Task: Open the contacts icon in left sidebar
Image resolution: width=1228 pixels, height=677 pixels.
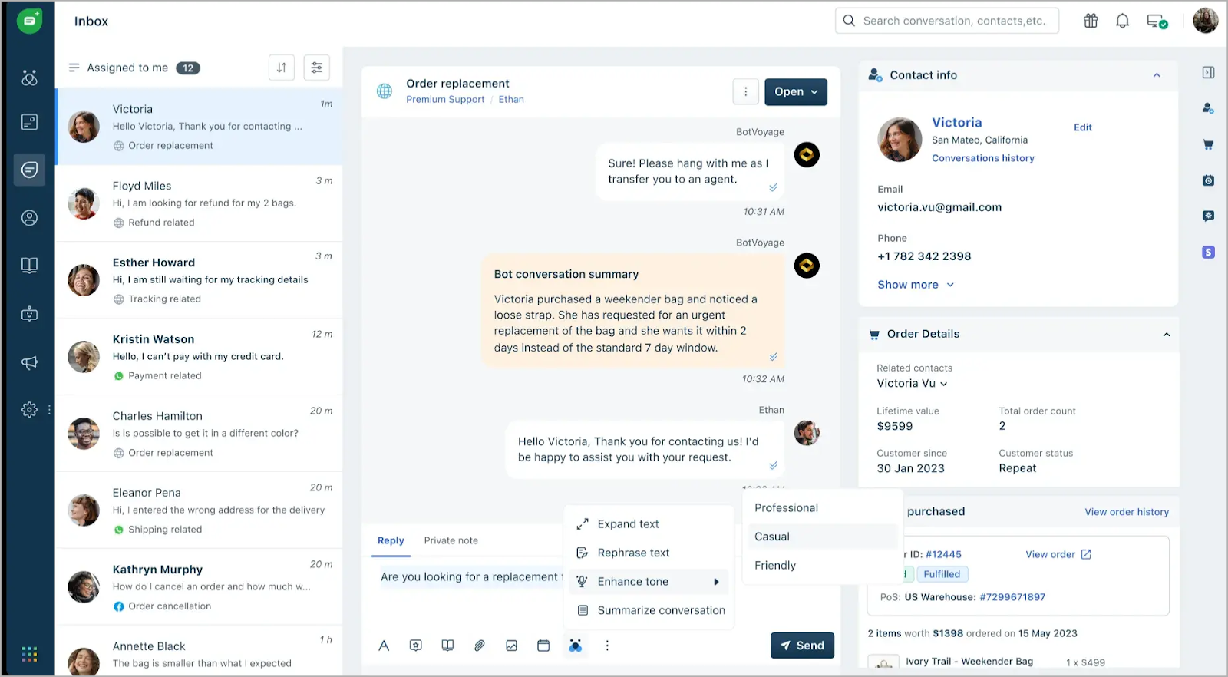Action: click(29, 218)
